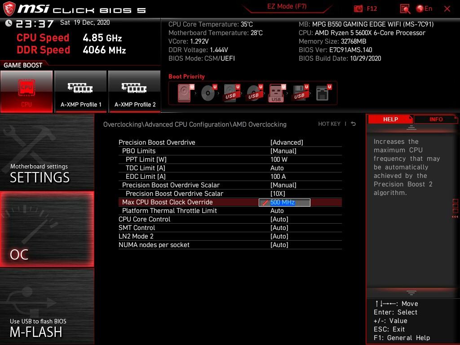This screenshot has width=460, height=345.
Task: Open the scalar [10X] dropdown
Action: click(x=278, y=194)
